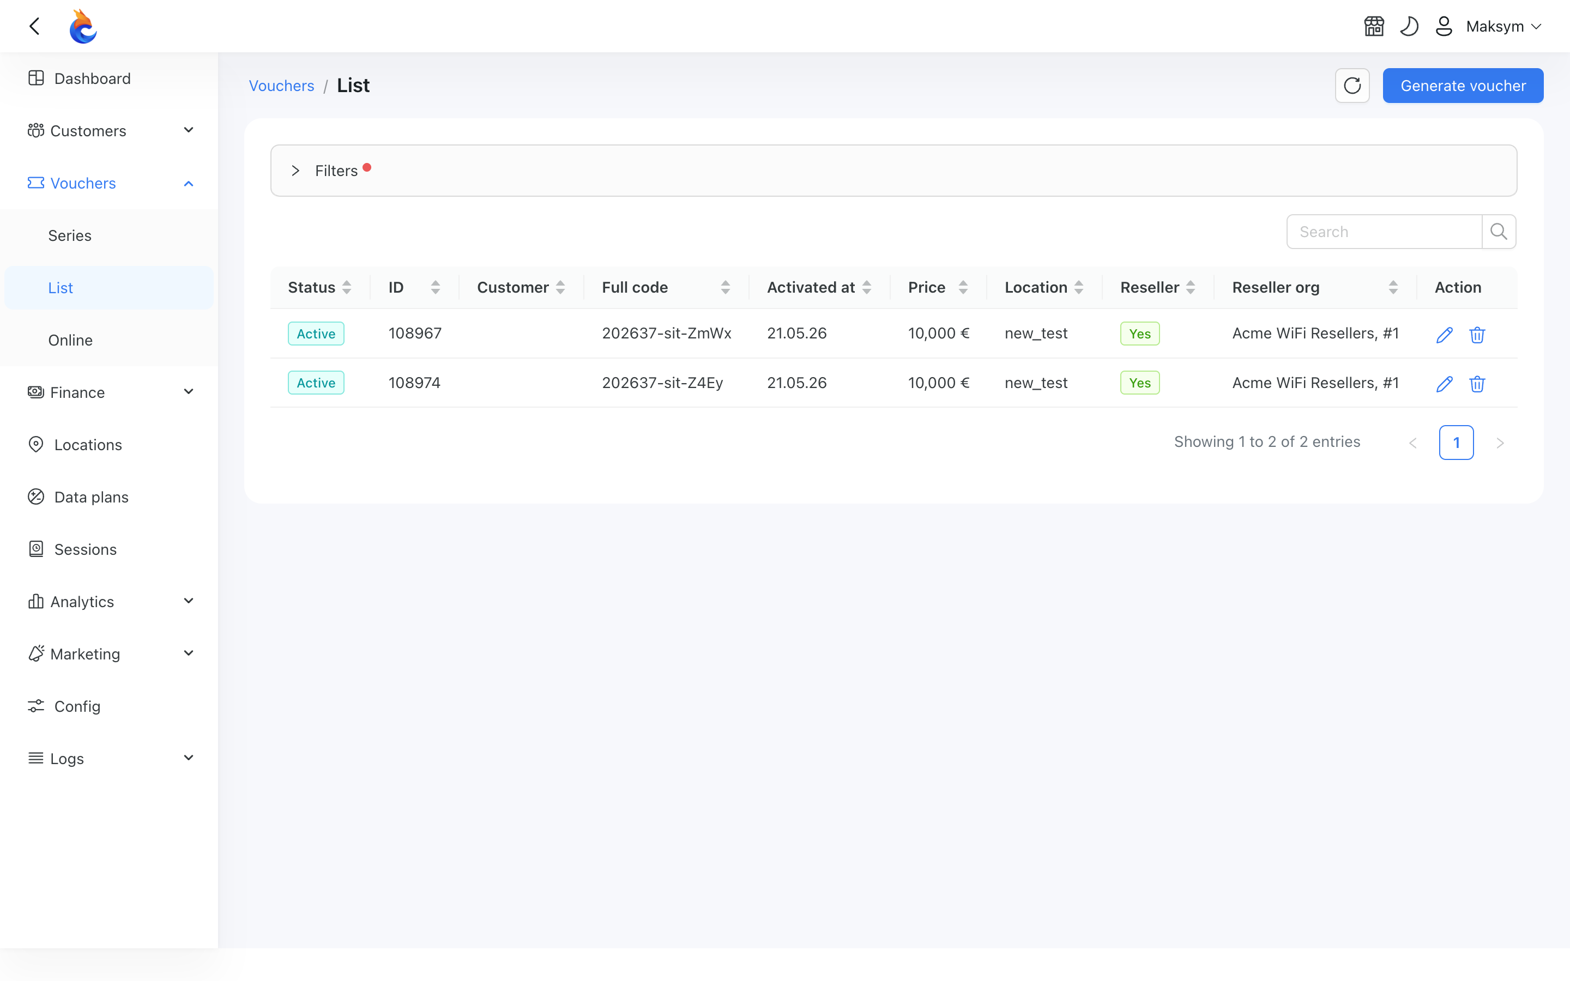Open the store icon in header
This screenshot has width=1570, height=981.
coord(1374,26)
